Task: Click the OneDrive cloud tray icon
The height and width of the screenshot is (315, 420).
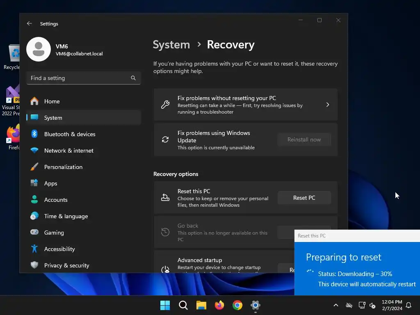Action: click(x=349, y=305)
